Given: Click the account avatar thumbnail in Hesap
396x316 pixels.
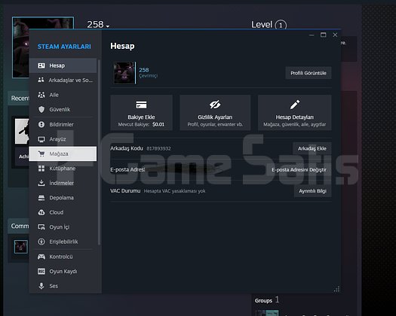Looking at the screenshot, I should pos(124,73).
